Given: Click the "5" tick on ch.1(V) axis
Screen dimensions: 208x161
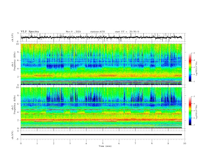Looking at the screenshot, I should click(x=18, y=33).
